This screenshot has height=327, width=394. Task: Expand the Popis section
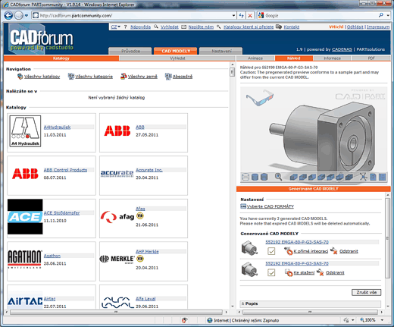310,303
